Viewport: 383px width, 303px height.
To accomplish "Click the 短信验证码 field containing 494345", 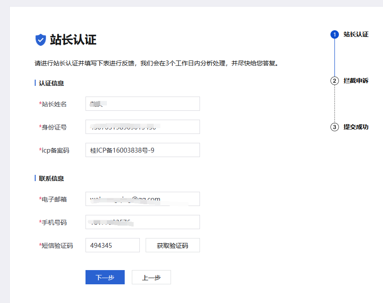I will point(112,245).
